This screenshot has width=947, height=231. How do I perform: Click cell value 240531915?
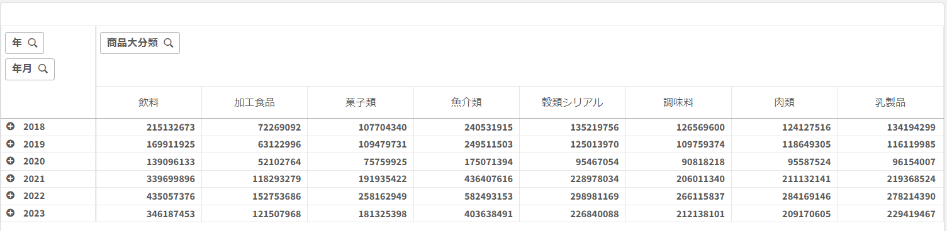[x=488, y=127]
